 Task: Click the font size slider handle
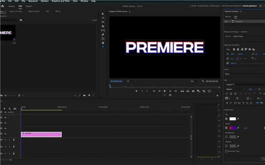[x=259, y=89]
